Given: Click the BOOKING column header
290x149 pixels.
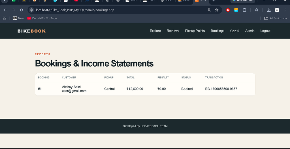Looking at the screenshot, I should point(44,78).
